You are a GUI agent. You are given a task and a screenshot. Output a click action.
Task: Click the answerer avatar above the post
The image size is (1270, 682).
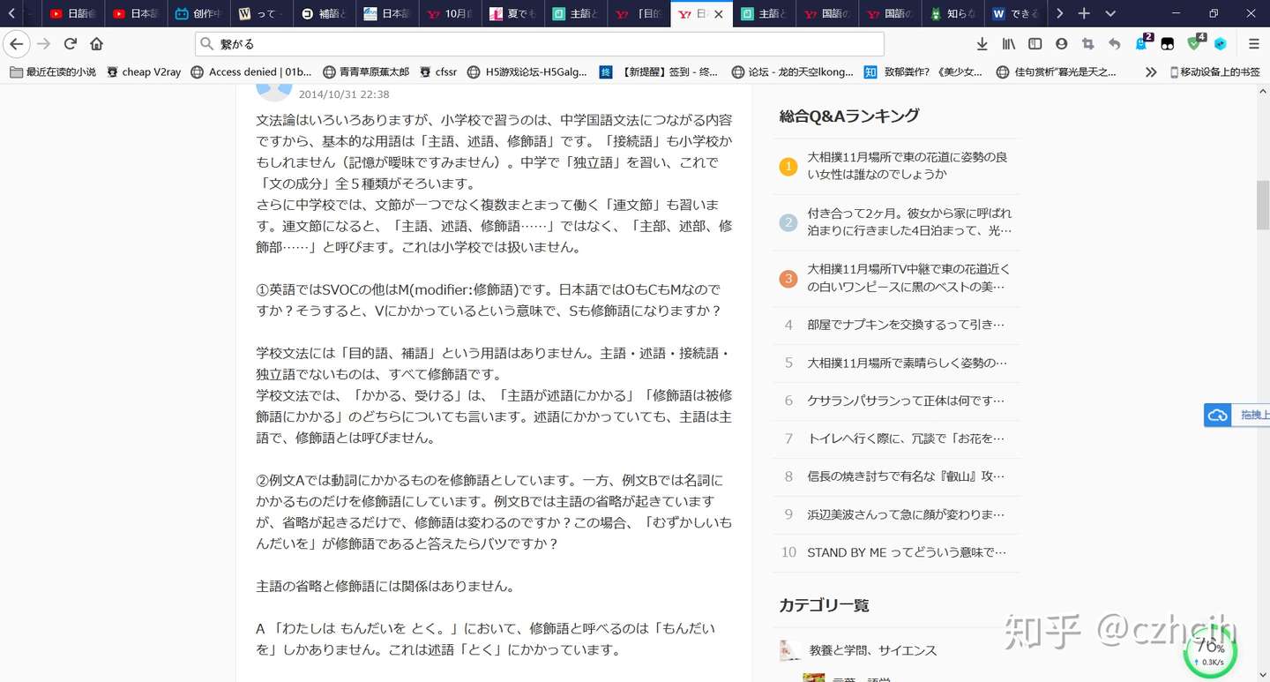click(273, 92)
